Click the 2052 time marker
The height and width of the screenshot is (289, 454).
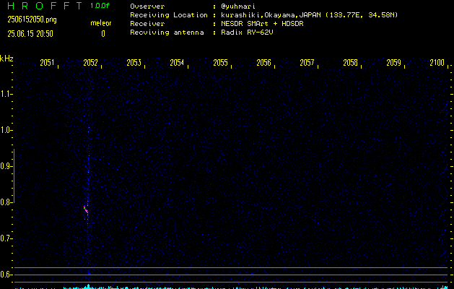[91, 63]
